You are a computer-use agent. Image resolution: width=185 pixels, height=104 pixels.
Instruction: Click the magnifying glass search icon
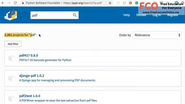75,15
